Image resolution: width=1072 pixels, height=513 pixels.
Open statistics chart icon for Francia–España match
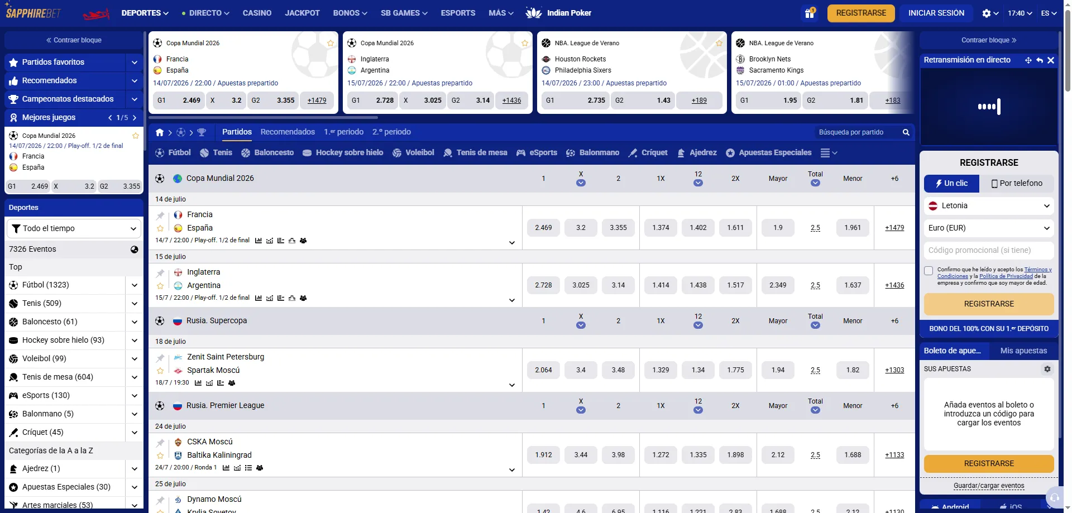point(259,241)
